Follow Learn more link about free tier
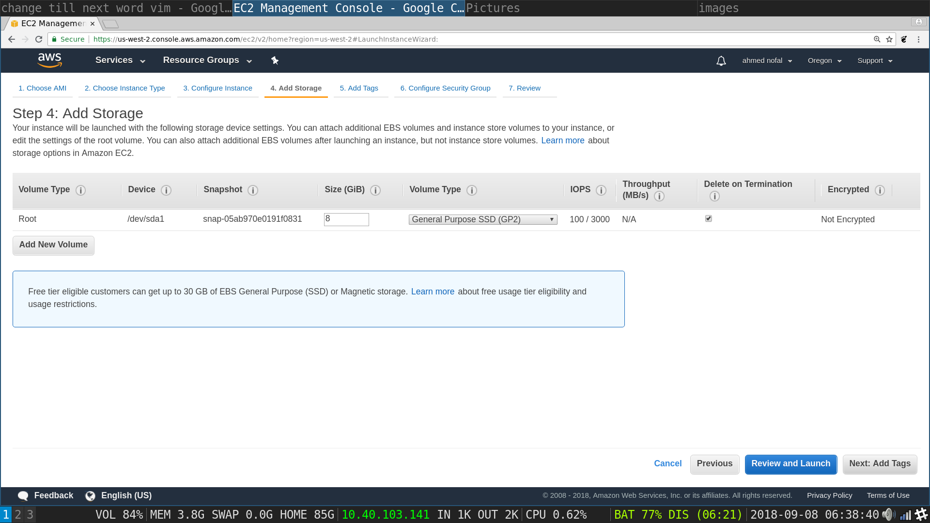The image size is (930, 523). [x=433, y=292]
